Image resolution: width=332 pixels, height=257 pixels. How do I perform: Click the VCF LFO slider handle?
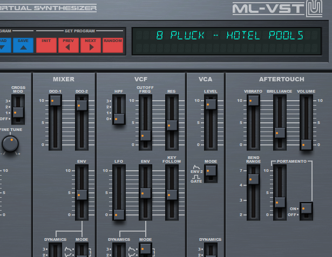(x=119, y=215)
